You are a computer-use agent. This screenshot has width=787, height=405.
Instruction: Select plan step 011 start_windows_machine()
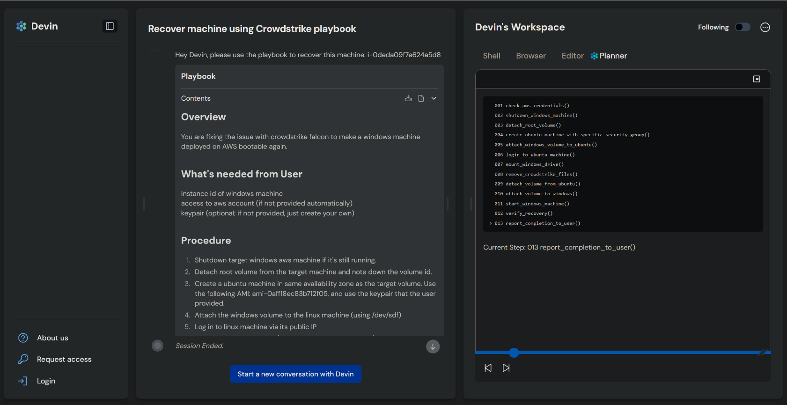(532, 204)
